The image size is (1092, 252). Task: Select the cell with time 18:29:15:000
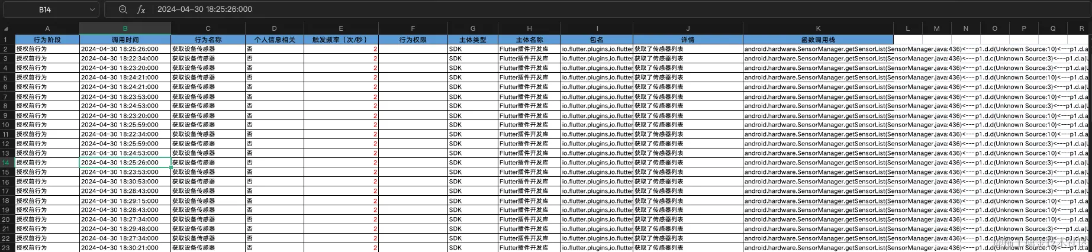(125, 201)
